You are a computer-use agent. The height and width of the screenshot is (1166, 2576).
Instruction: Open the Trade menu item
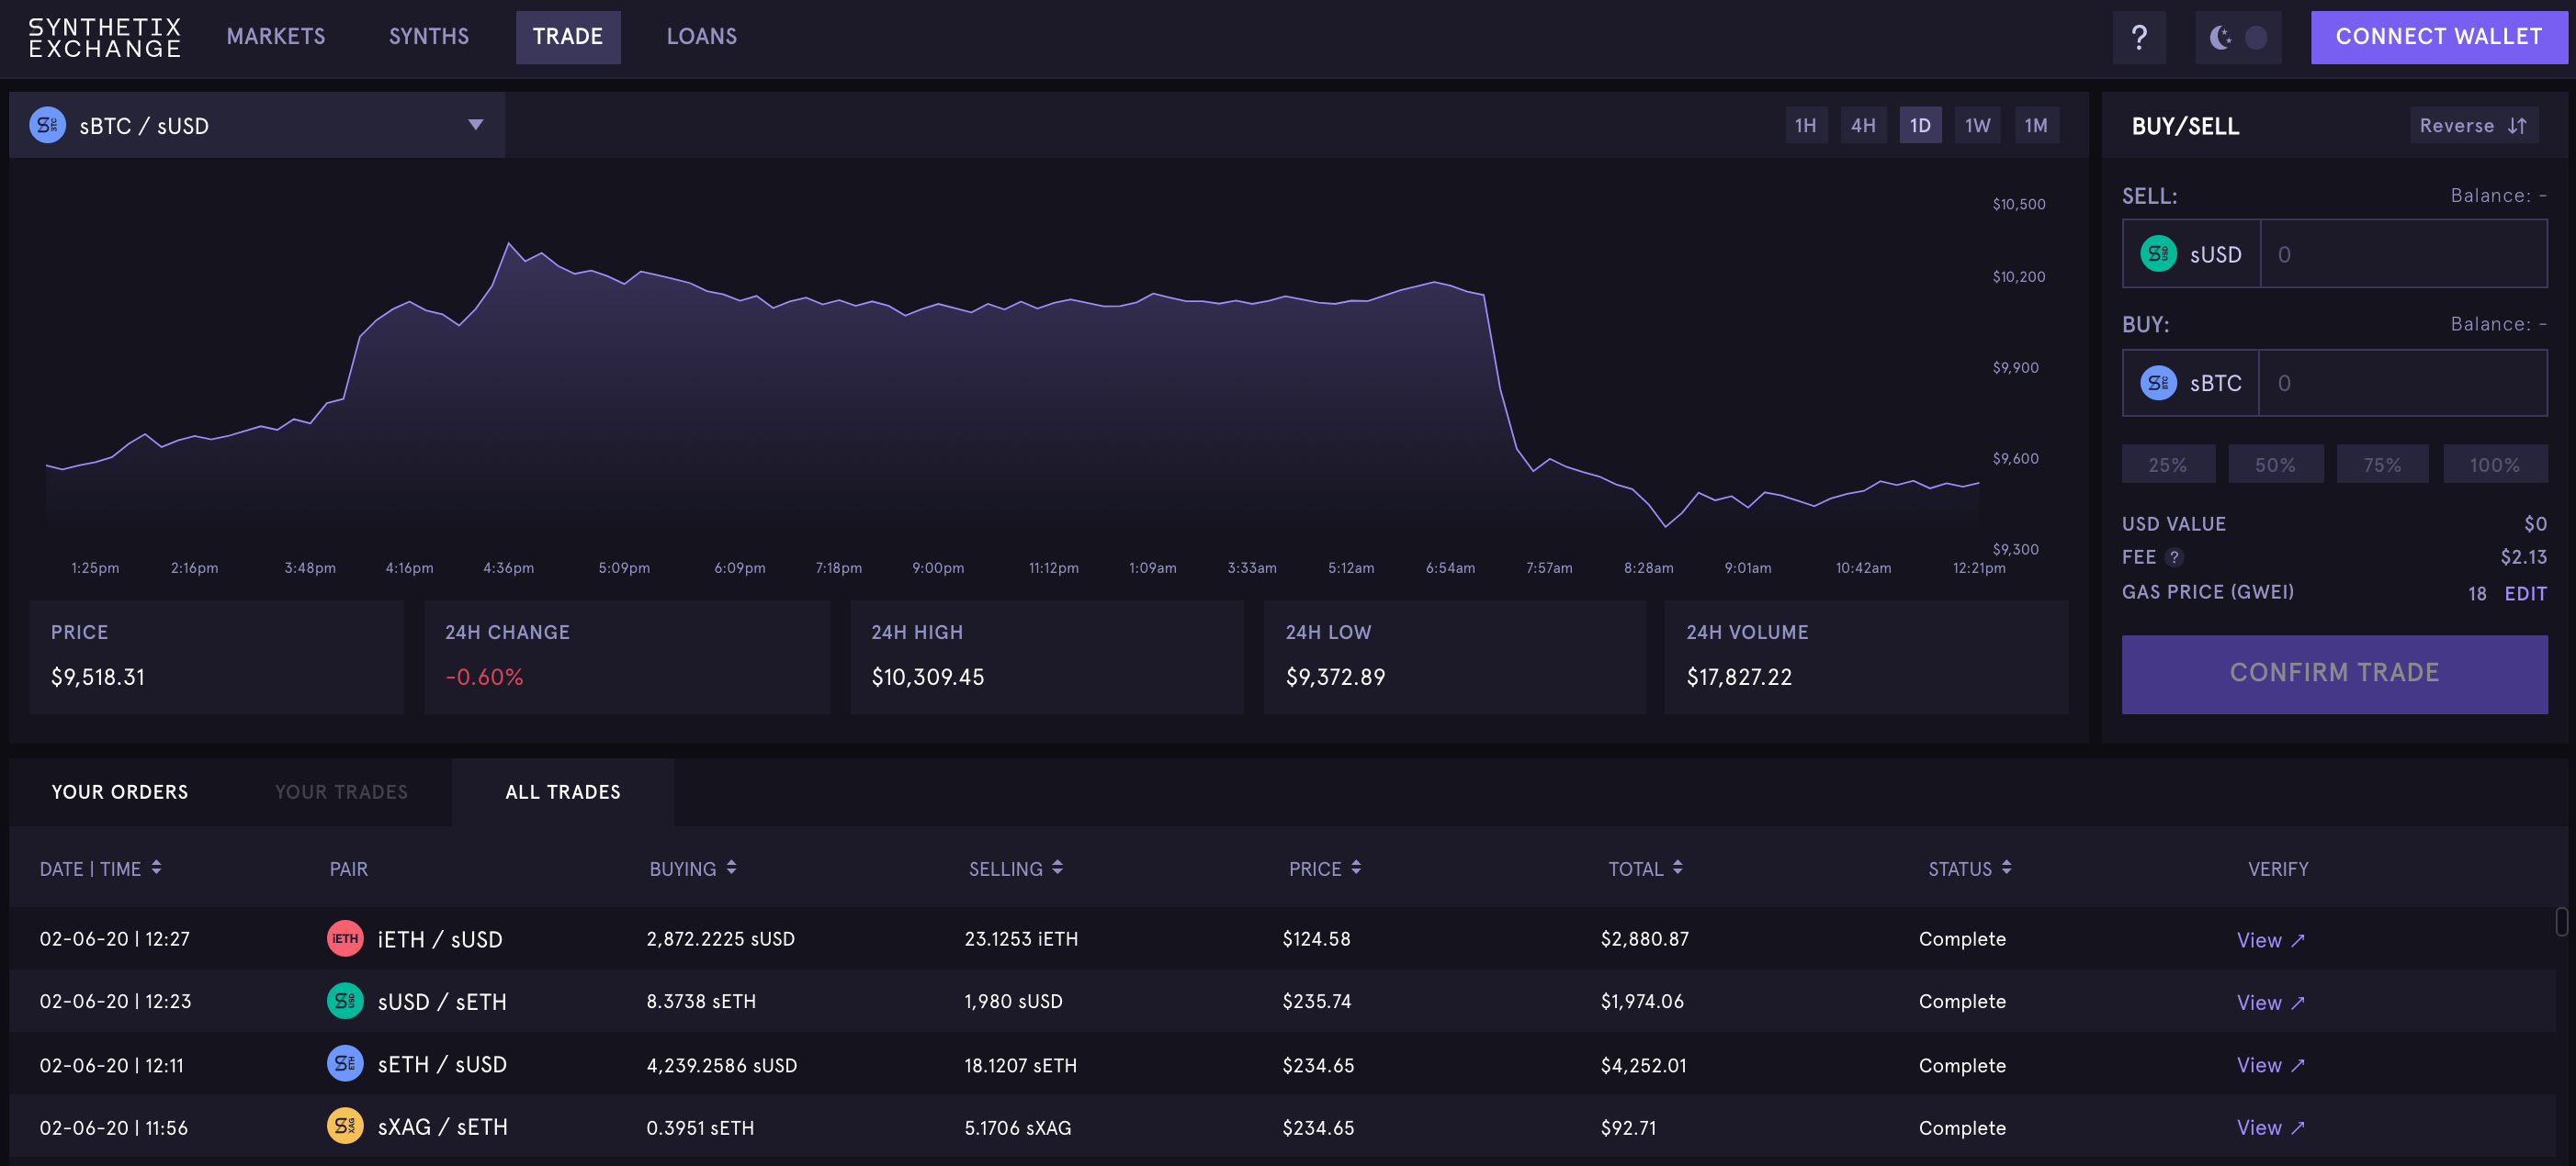tap(568, 37)
